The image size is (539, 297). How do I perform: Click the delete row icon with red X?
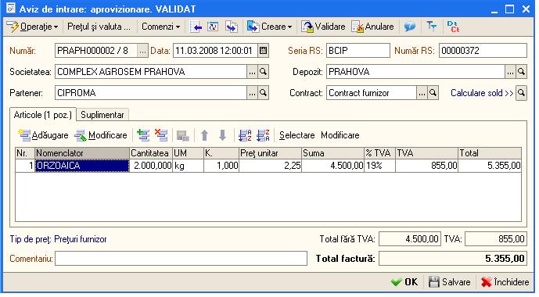[x=161, y=135]
